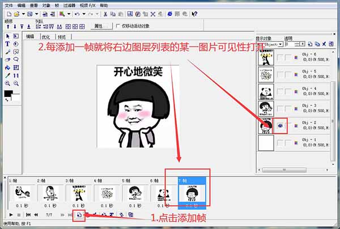
Task: Play the animation
Action: click(11, 215)
